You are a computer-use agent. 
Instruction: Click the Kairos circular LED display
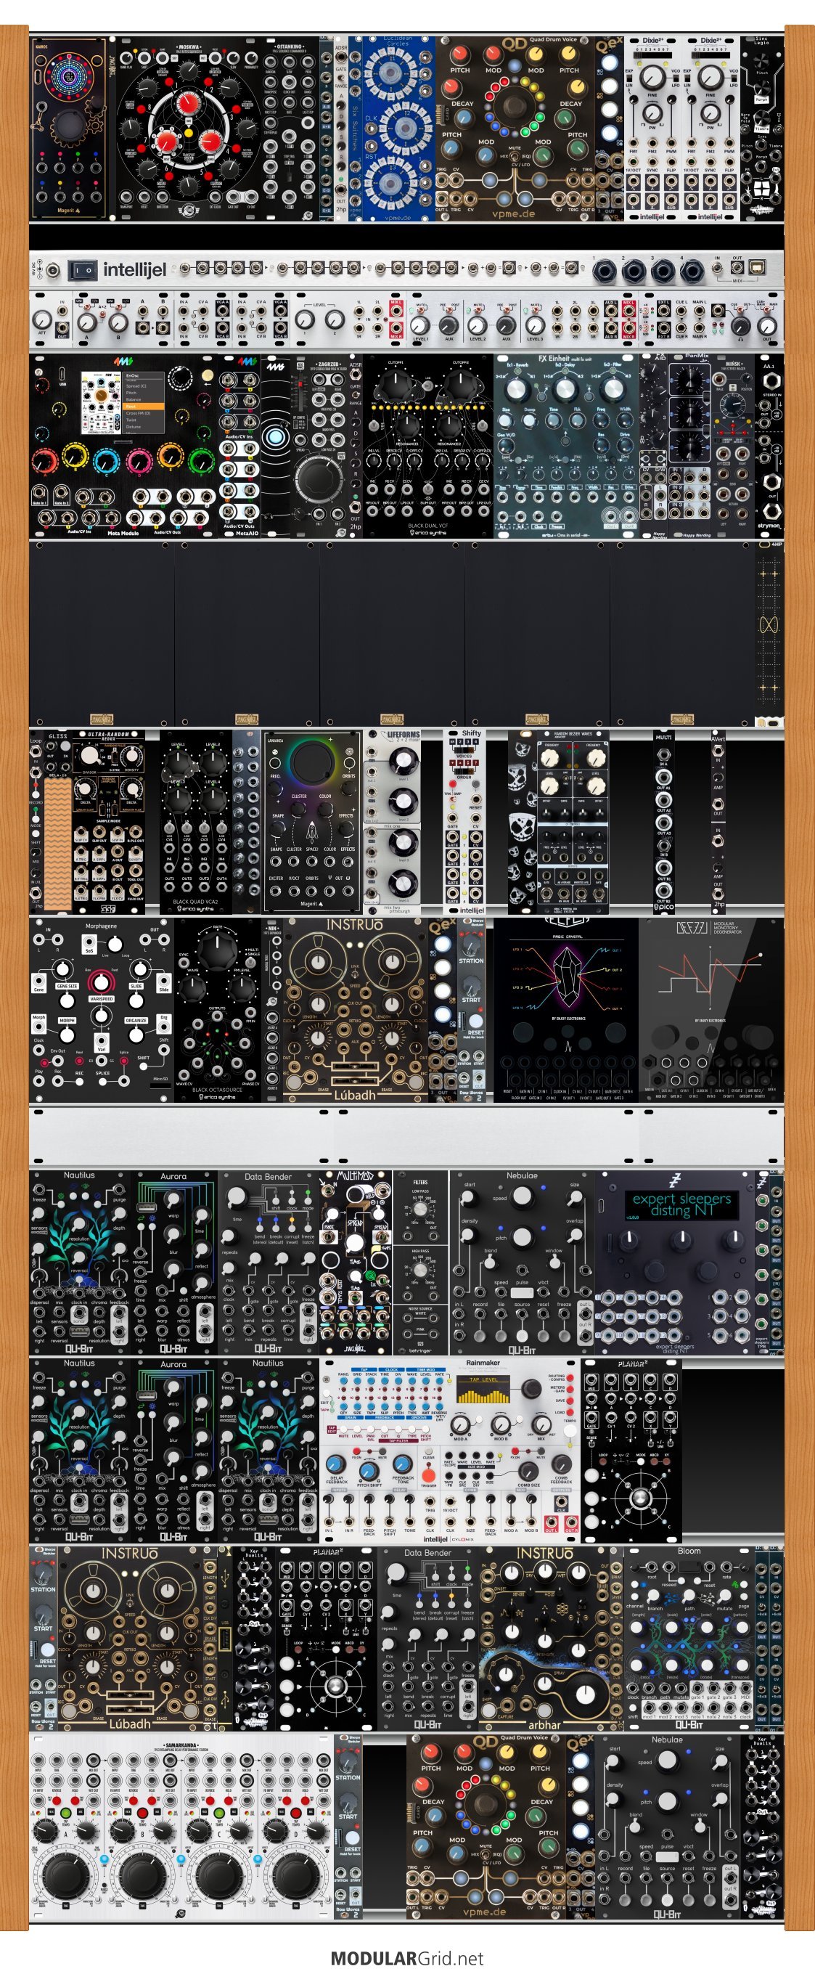tap(70, 76)
